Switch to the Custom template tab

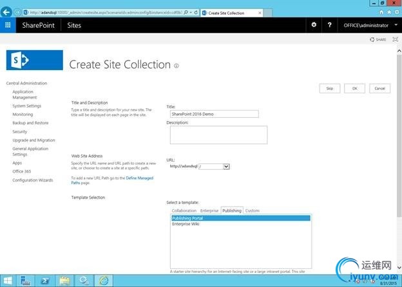253,210
